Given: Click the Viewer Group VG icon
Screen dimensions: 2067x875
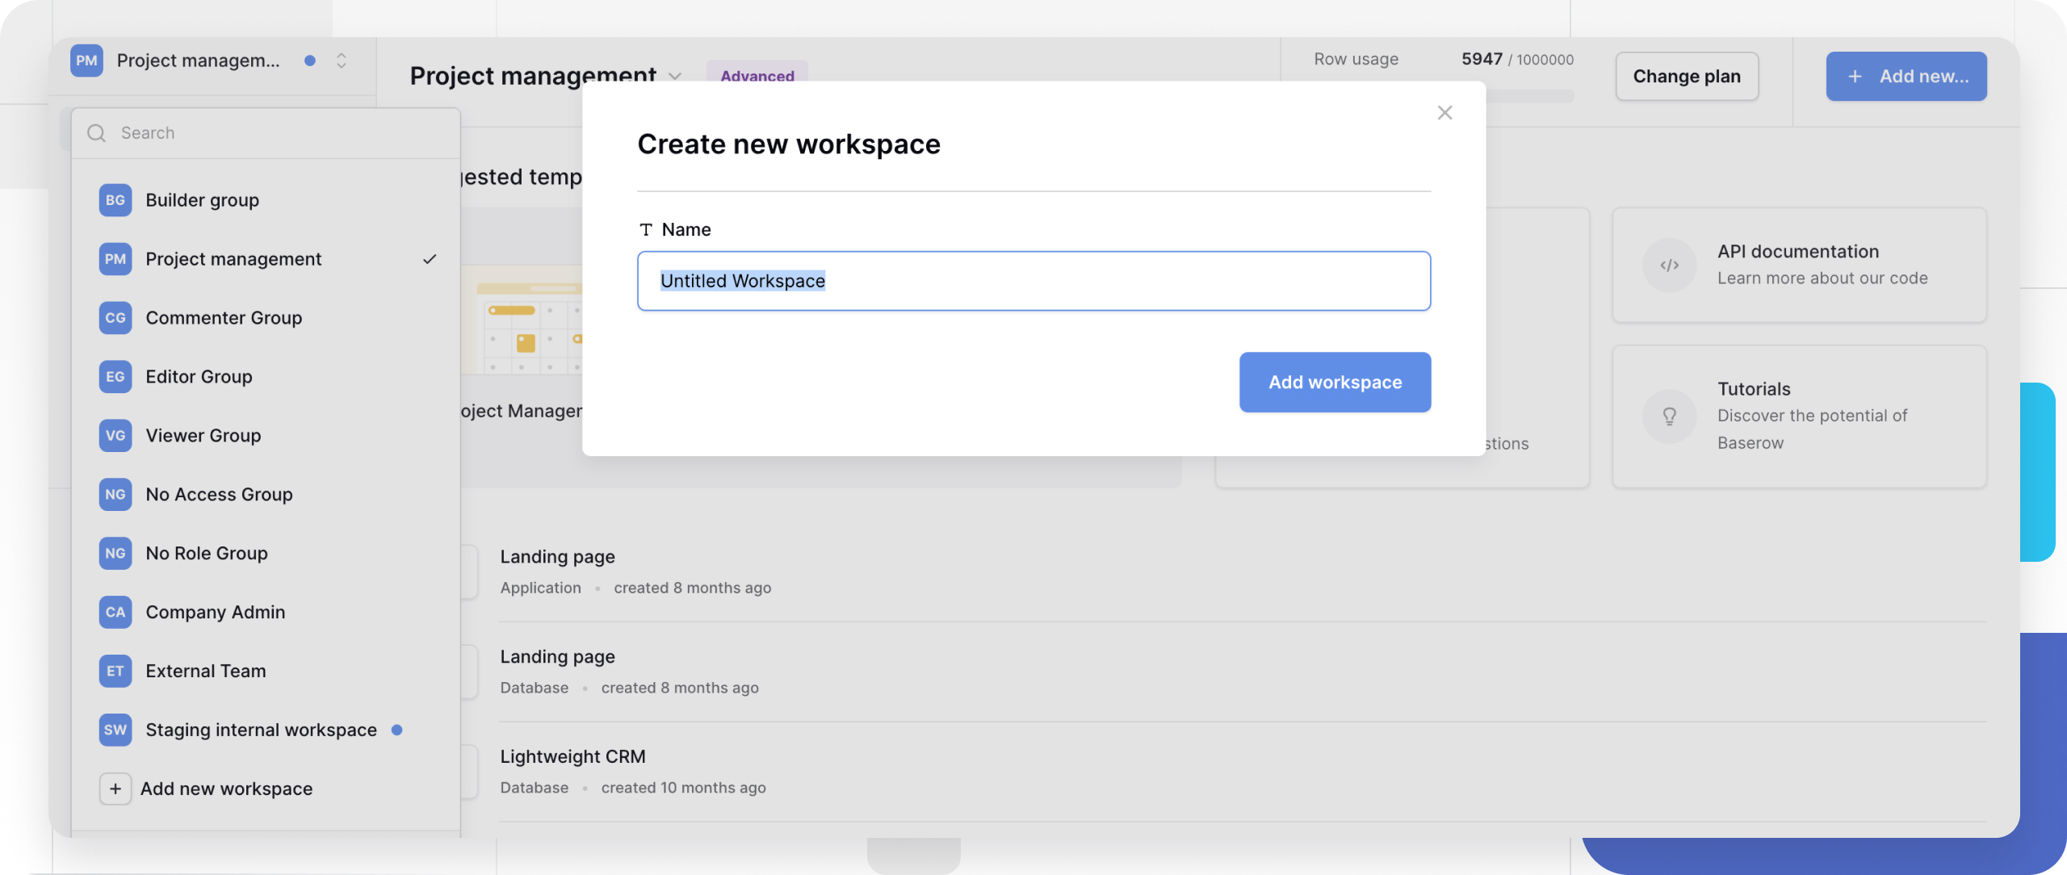Looking at the screenshot, I should click(x=115, y=435).
